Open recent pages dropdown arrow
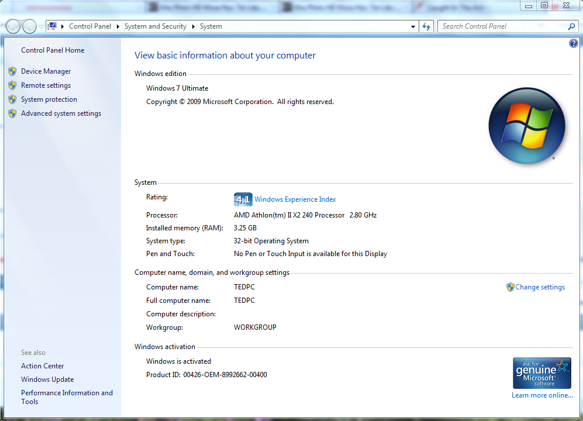 tap(41, 26)
